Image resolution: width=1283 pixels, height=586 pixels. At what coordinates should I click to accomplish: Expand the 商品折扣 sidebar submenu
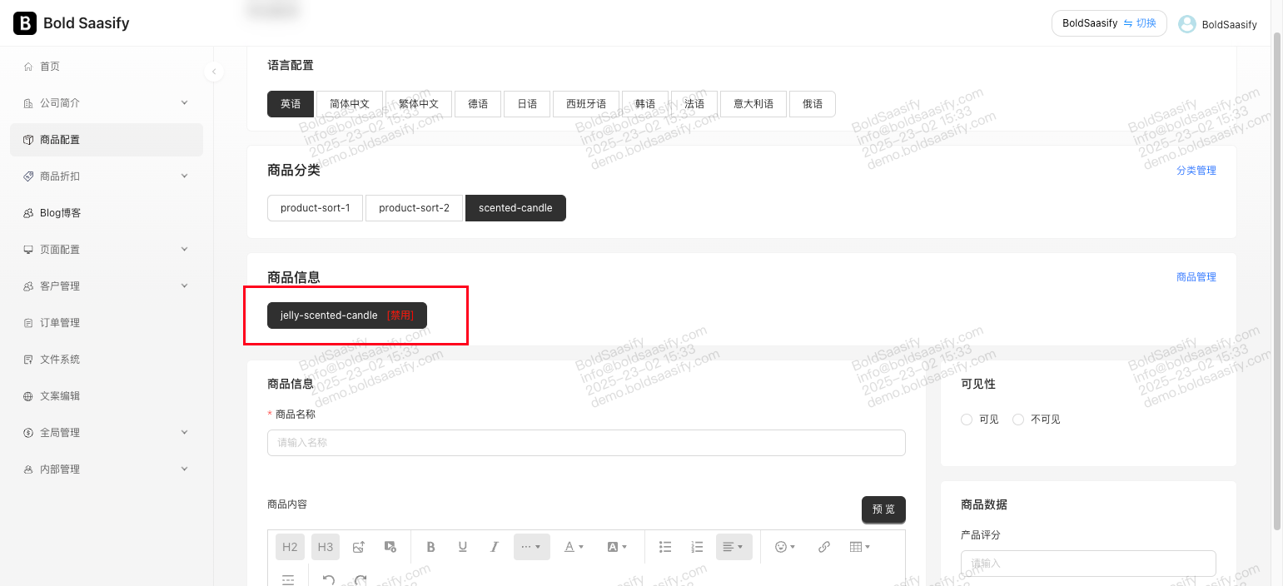pos(107,176)
